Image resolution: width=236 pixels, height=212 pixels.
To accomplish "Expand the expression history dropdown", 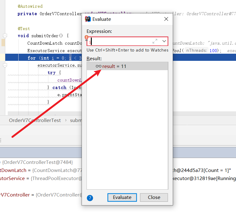I will (164, 41).
